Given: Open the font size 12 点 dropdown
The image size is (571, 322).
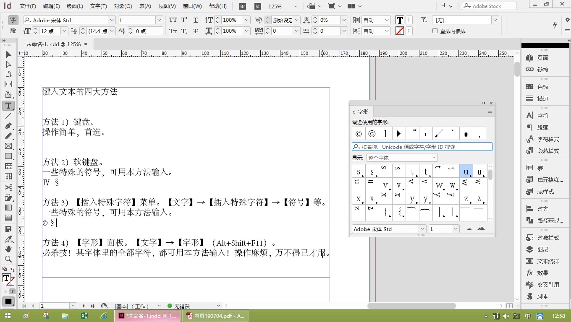Looking at the screenshot, I should click(x=64, y=31).
